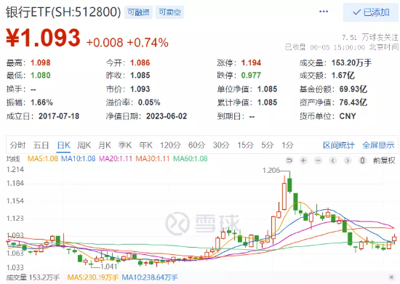Click the candlestick style icon
This screenshot has height=284, width=400.
coord(362,161)
